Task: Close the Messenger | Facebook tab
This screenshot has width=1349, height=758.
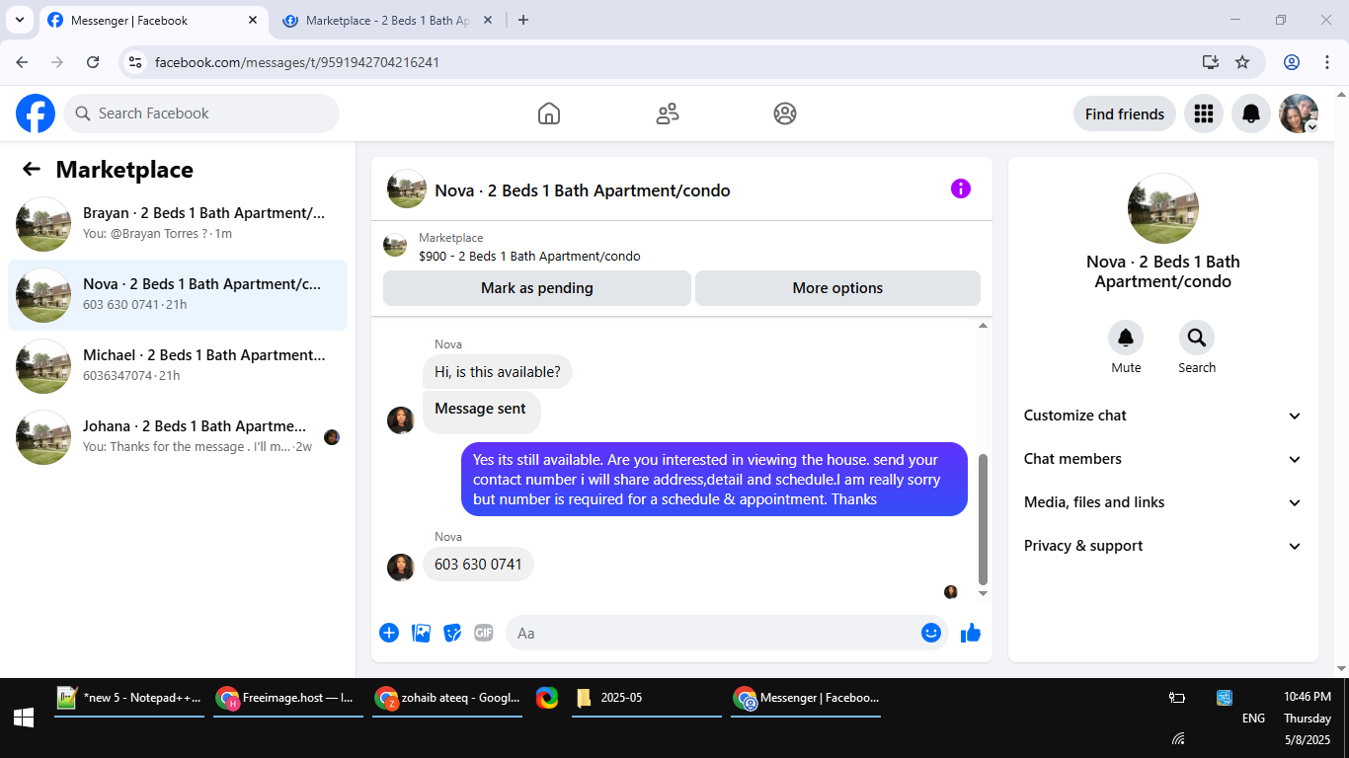Action: point(253,21)
